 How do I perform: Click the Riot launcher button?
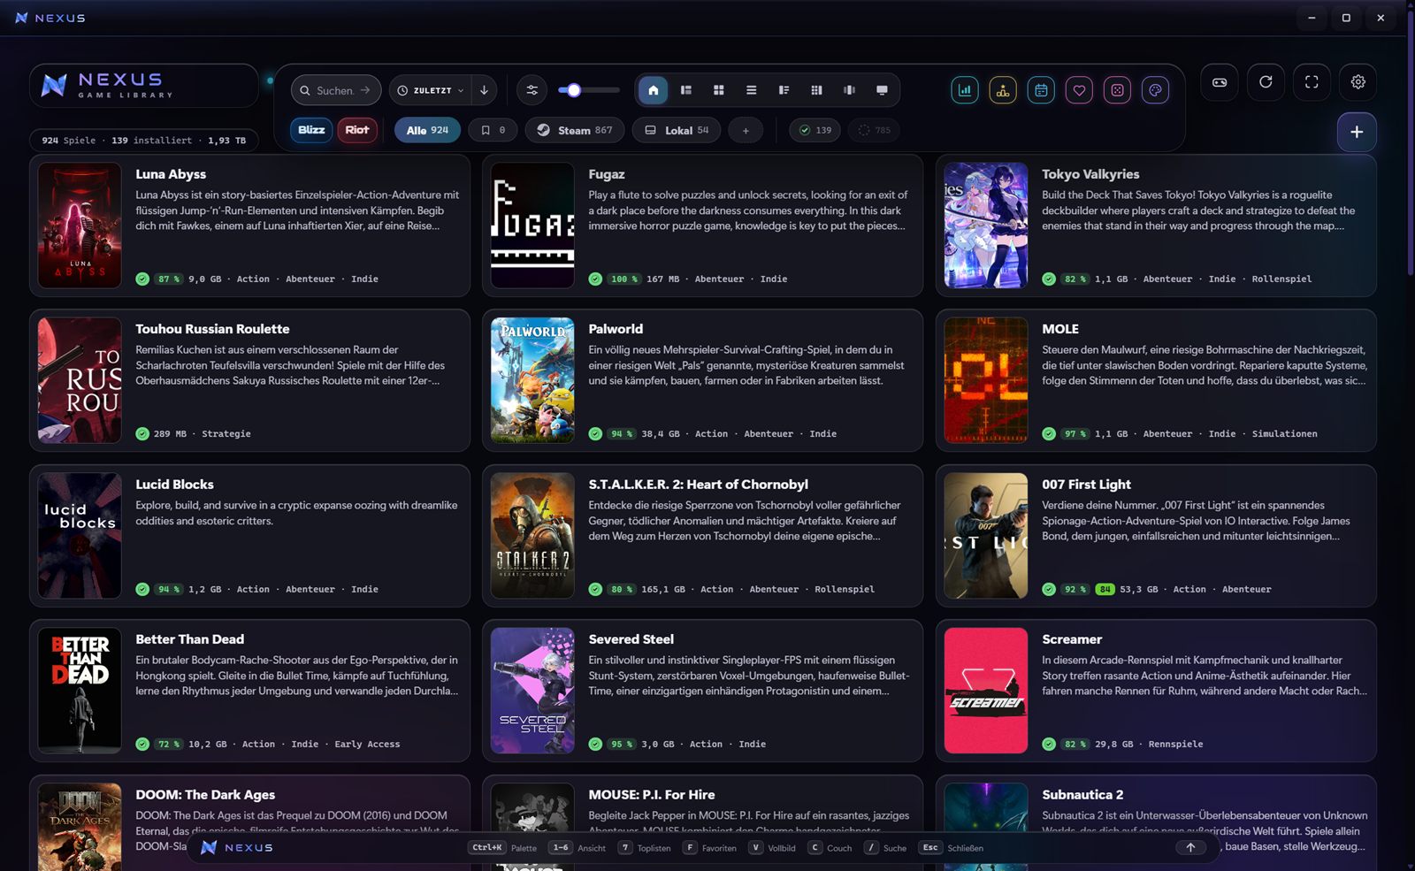357,130
